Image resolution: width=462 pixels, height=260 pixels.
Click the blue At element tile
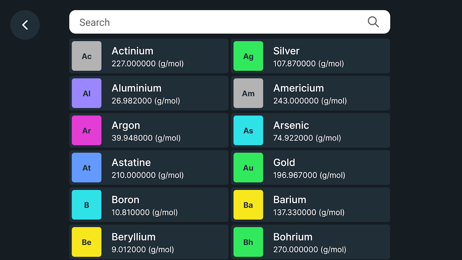coord(86,168)
